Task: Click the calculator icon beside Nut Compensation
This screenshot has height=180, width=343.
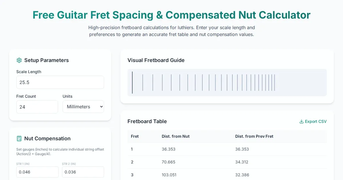Action: pos(19,139)
